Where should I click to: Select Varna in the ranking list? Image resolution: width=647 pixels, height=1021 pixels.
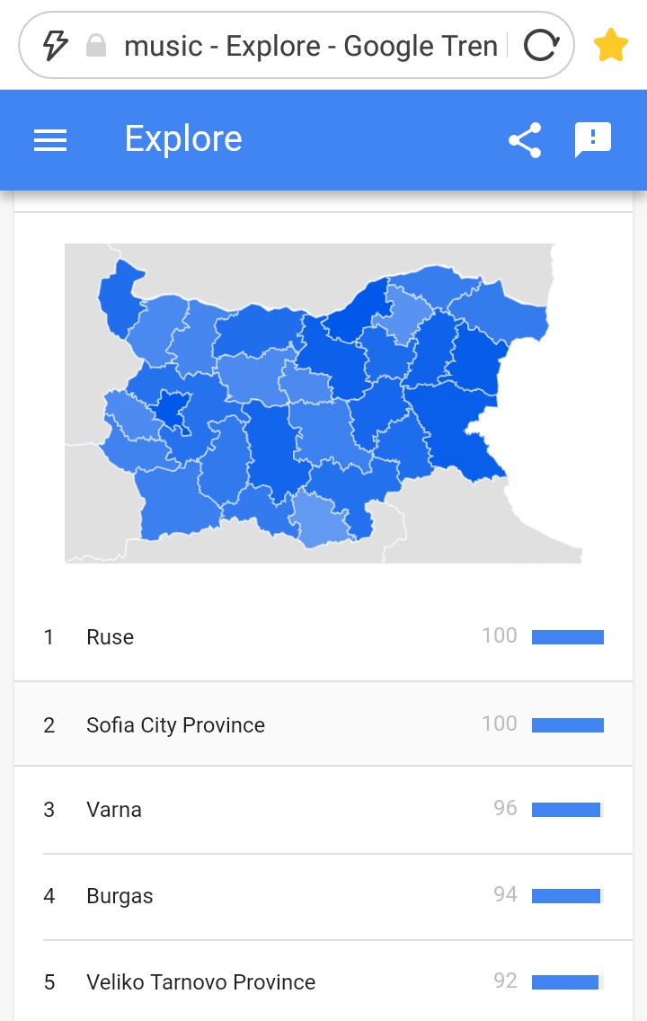click(323, 810)
